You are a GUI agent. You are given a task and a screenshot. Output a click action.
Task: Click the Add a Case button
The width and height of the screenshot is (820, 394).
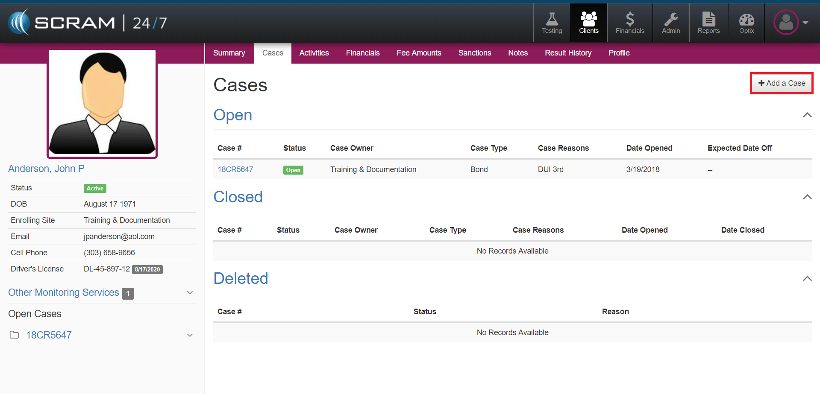[782, 83]
